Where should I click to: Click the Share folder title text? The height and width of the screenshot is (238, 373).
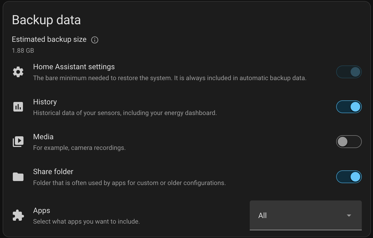click(x=53, y=172)
